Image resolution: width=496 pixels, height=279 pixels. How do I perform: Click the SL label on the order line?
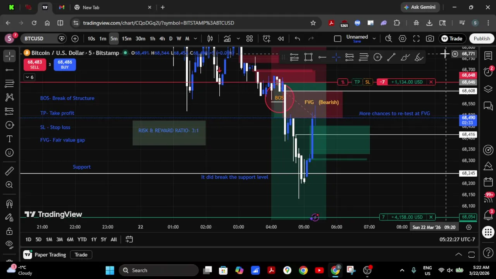coord(367,82)
